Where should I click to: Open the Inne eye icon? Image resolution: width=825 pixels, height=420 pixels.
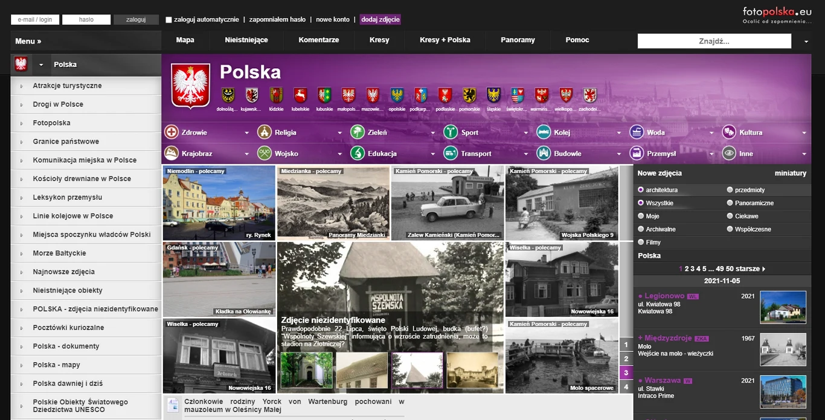click(728, 153)
